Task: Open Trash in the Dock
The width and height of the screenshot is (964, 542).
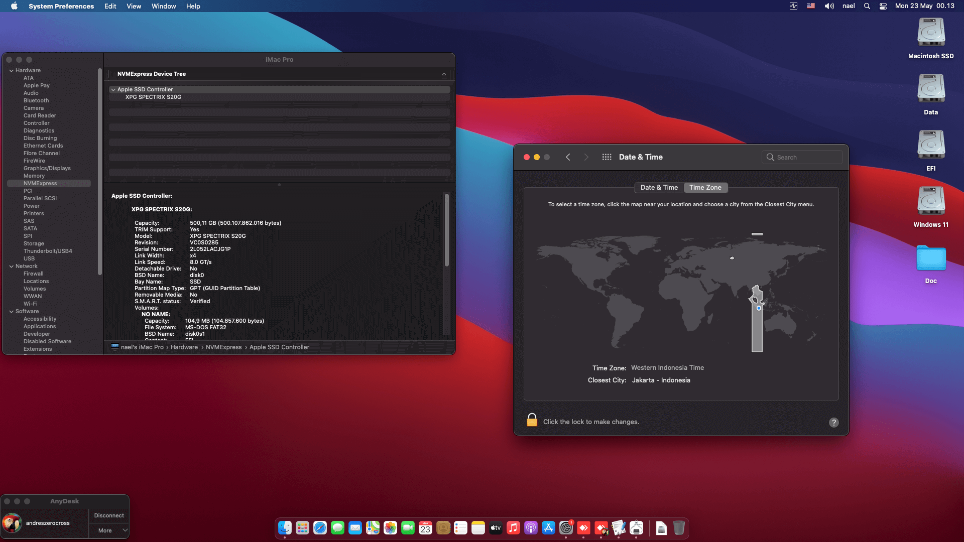Action: [x=679, y=528]
